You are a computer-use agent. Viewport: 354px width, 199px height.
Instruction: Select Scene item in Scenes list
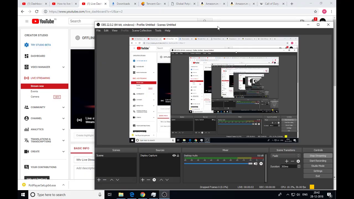pyautogui.click(x=116, y=156)
